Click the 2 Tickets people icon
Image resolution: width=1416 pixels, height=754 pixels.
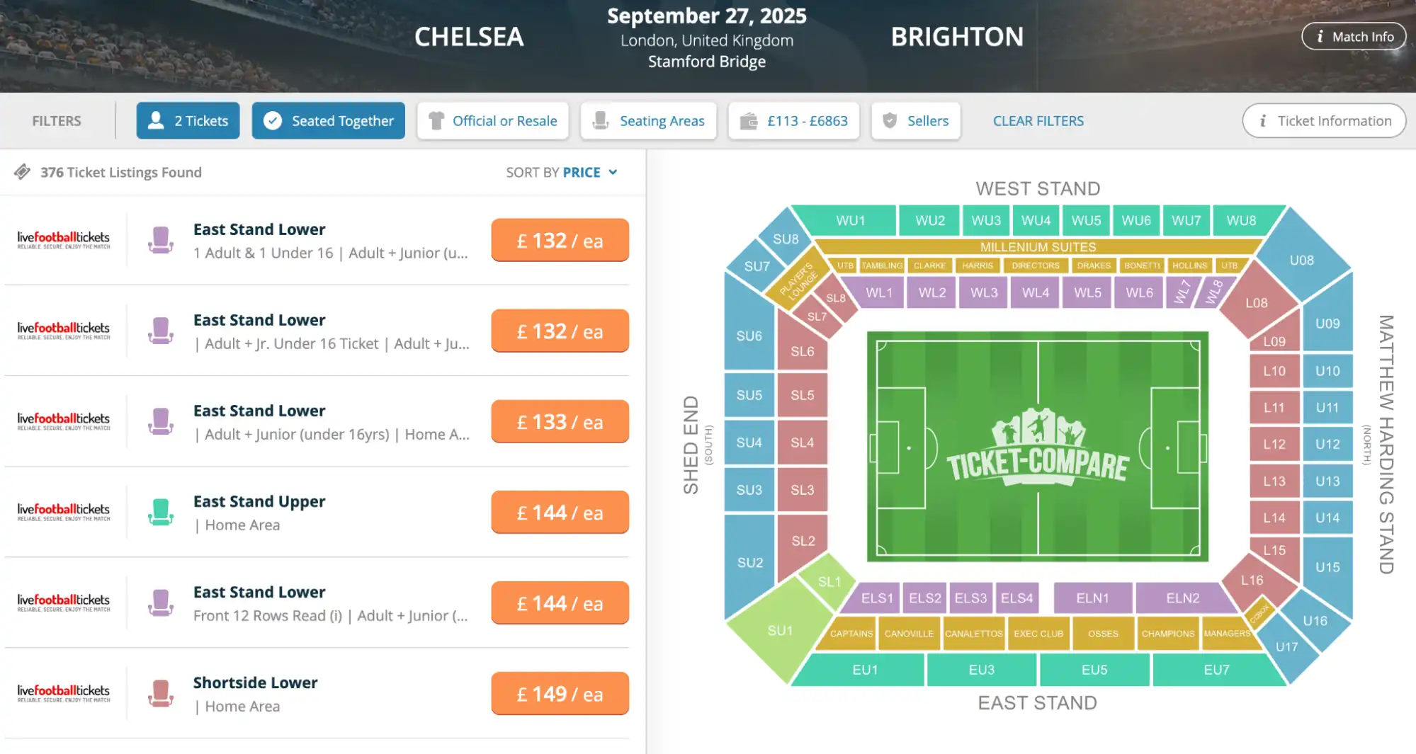pyautogui.click(x=156, y=120)
